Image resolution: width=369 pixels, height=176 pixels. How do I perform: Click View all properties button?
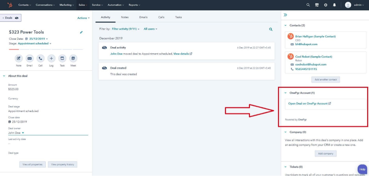click(x=33, y=165)
